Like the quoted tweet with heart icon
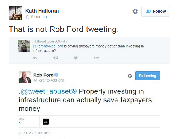The image size is (178, 139). (76, 58)
